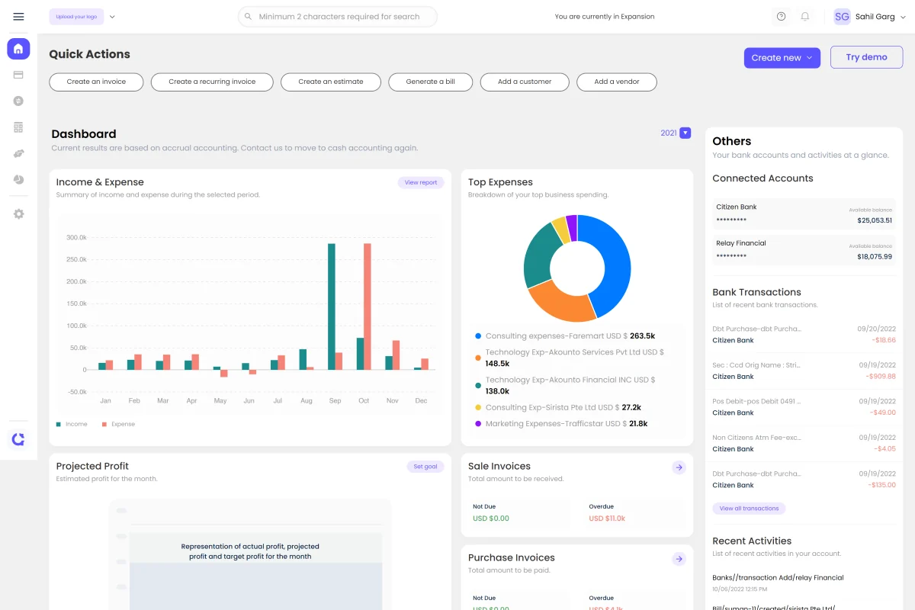
Task: Click the Create an invoice button
Action: click(96, 82)
